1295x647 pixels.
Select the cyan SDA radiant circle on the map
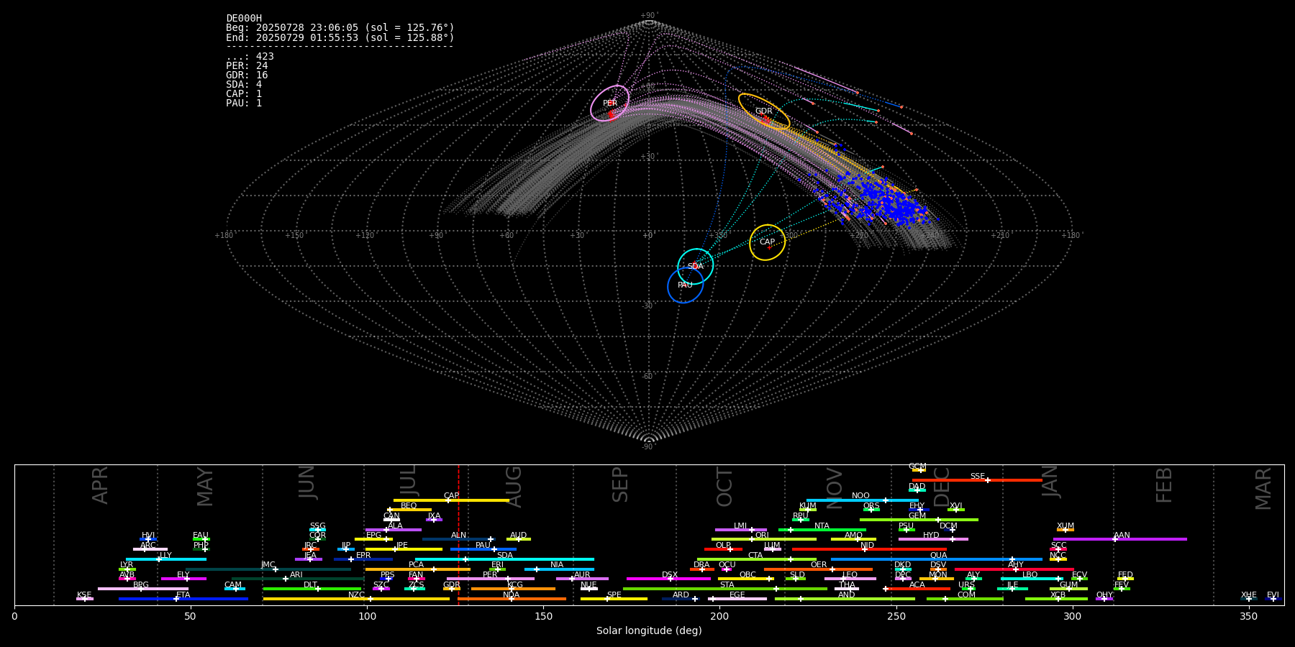point(696,267)
